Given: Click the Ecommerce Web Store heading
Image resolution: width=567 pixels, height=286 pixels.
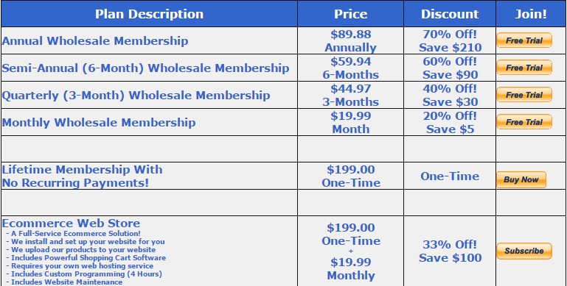Looking at the screenshot, I should click(71, 223).
